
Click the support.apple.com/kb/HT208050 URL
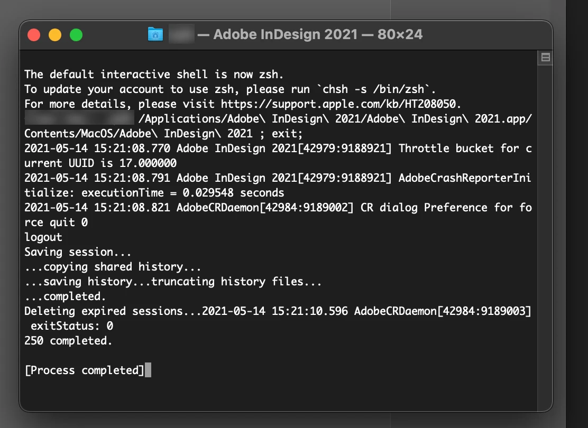tap(338, 104)
